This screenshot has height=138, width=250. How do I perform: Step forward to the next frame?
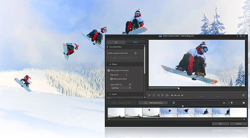[x=162, y=95]
